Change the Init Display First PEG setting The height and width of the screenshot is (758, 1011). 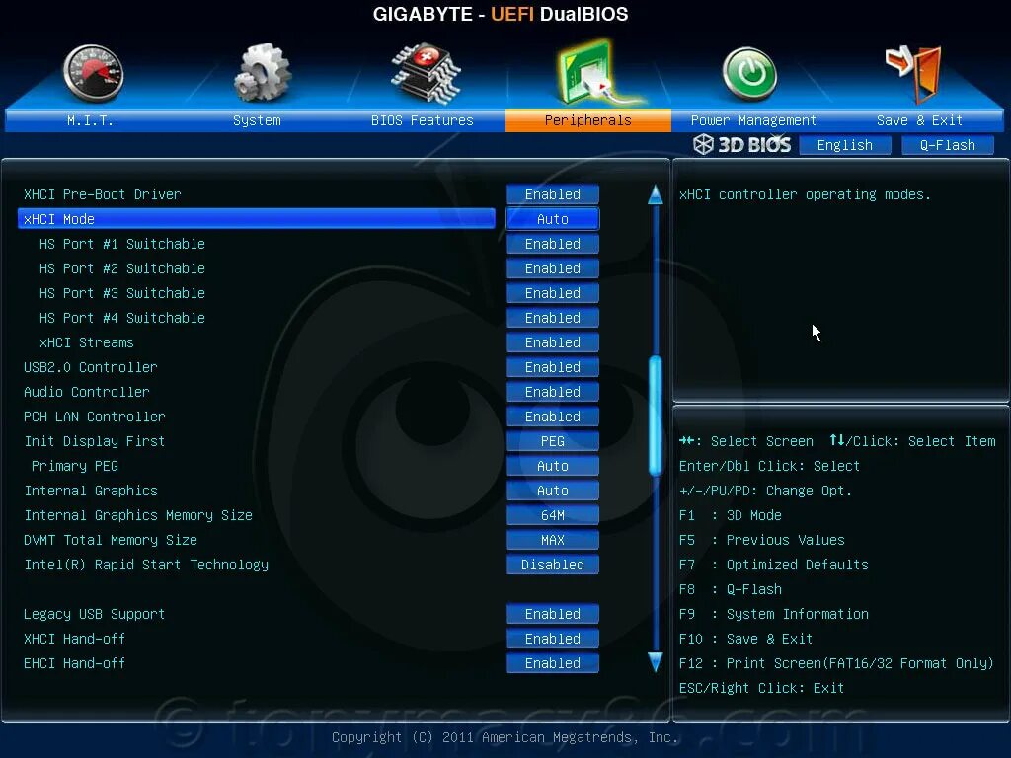(x=552, y=440)
